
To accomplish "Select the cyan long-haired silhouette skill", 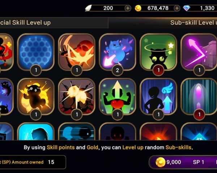I will coord(36,131).
